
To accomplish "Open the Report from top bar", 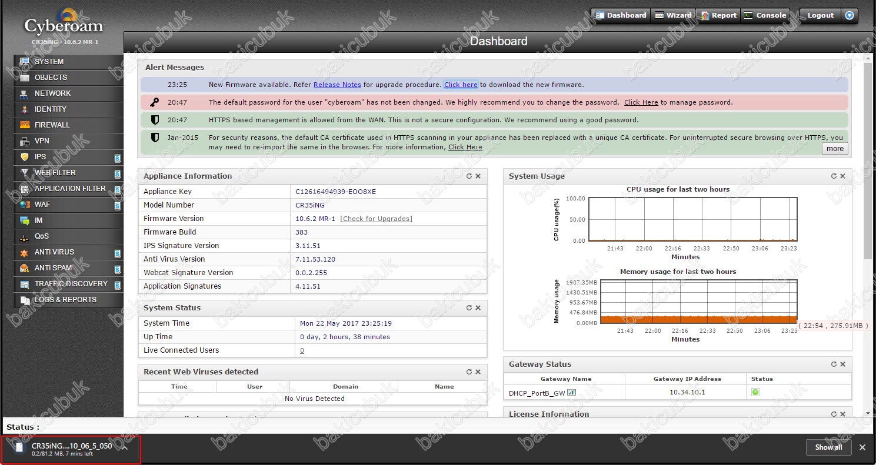I will coord(718,15).
